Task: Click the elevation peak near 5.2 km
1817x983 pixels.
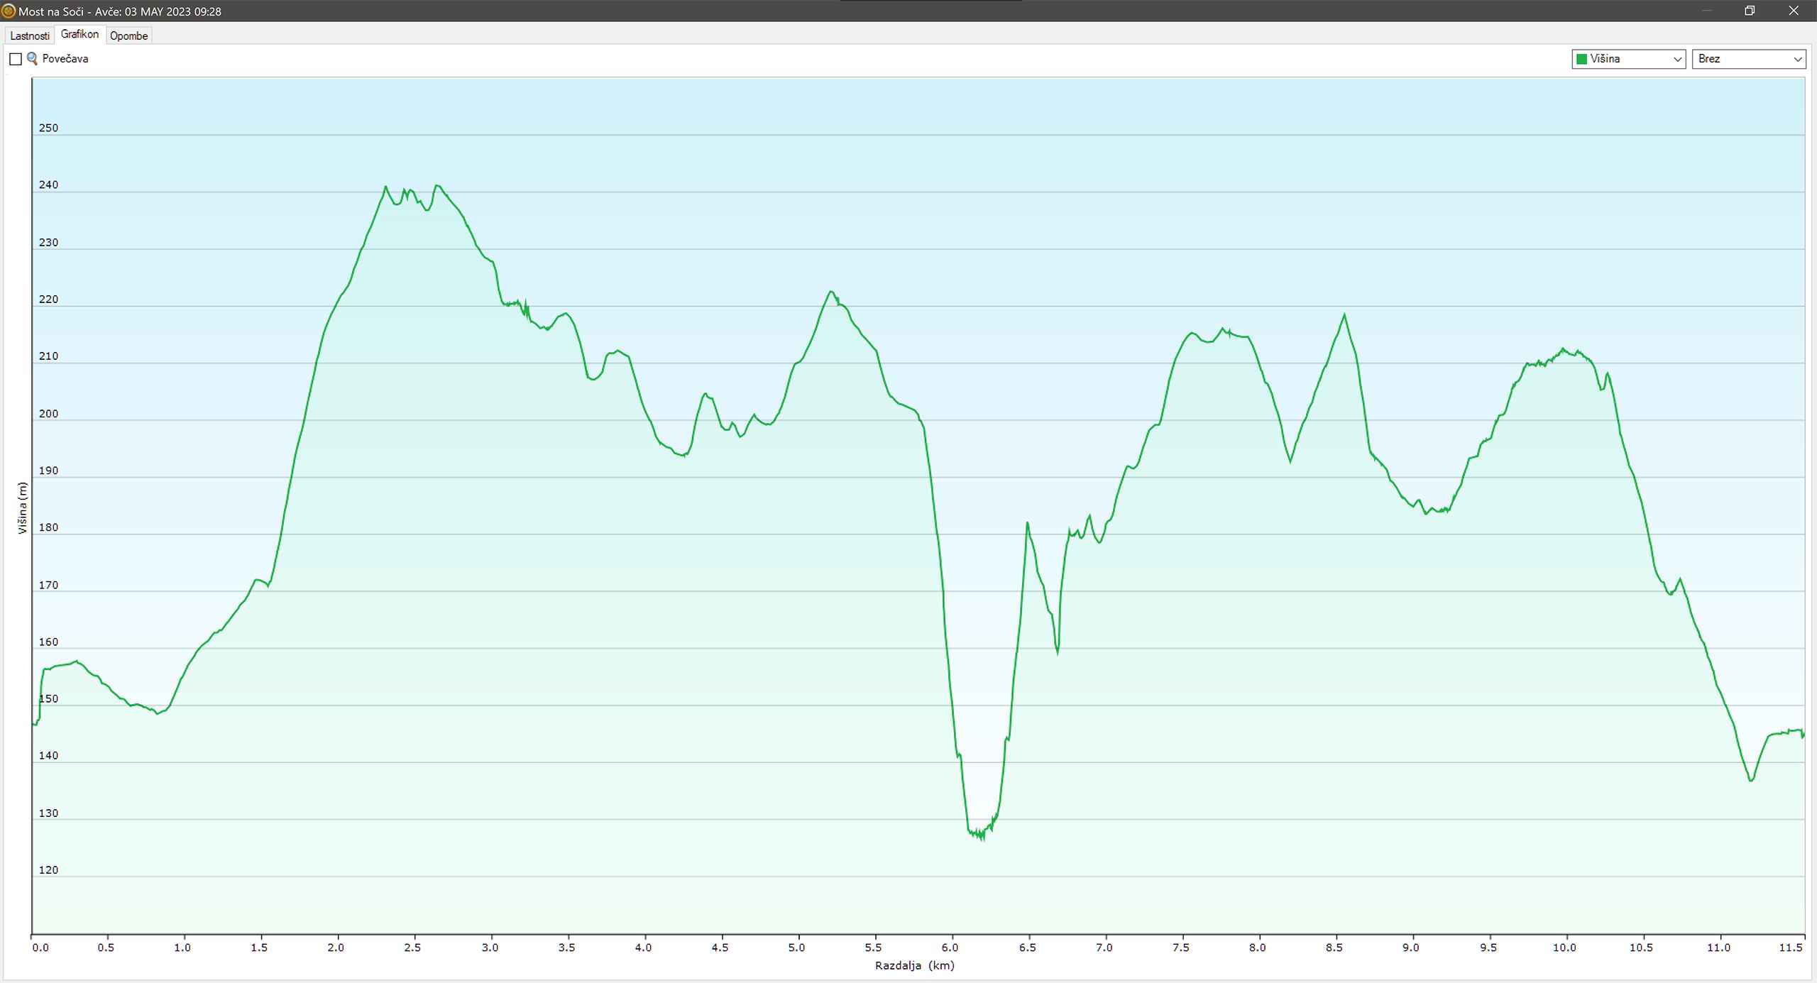Action: pyautogui.click(x=830, y=292)
